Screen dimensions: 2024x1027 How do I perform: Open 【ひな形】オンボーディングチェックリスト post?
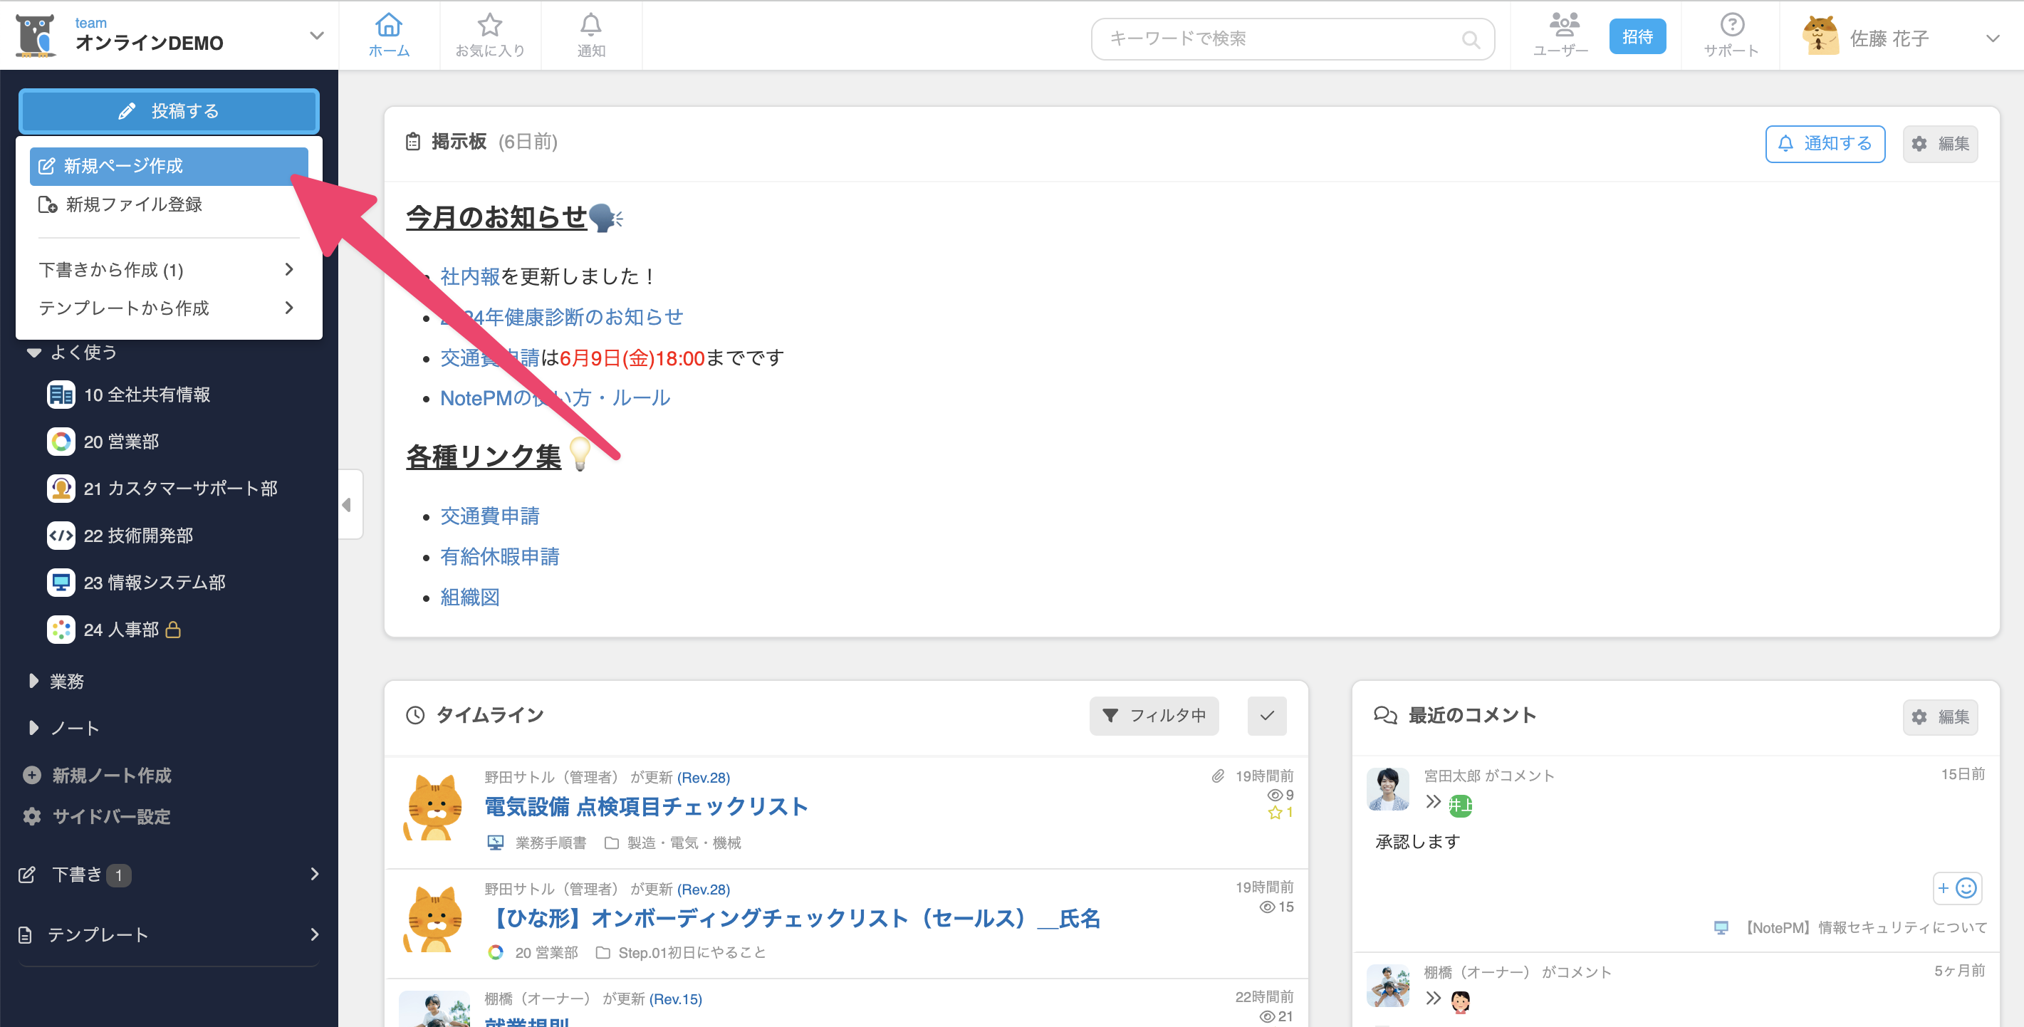[792, 919]
